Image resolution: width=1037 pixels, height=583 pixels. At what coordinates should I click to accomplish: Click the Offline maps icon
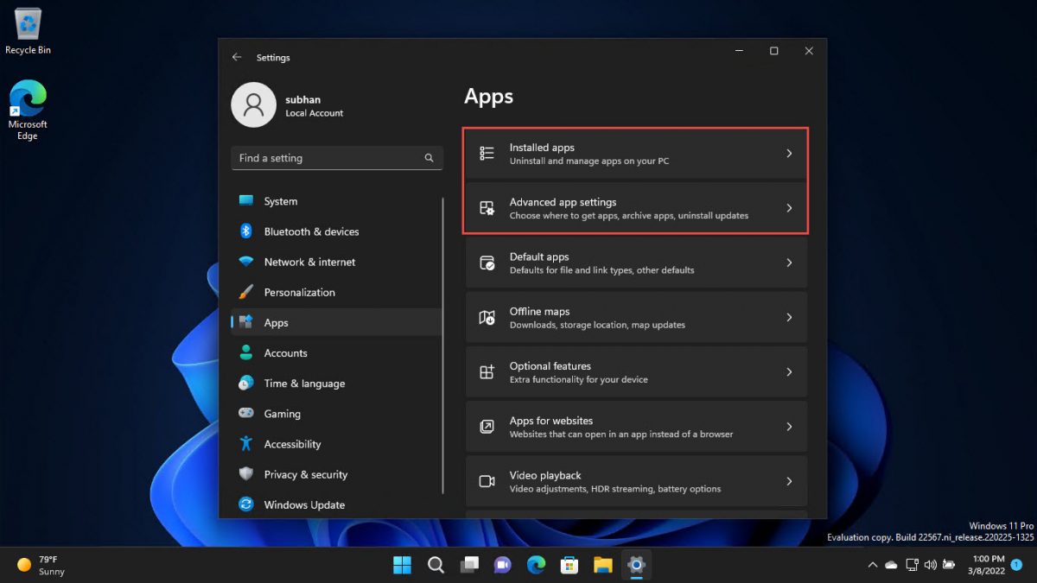click(487, 317)
